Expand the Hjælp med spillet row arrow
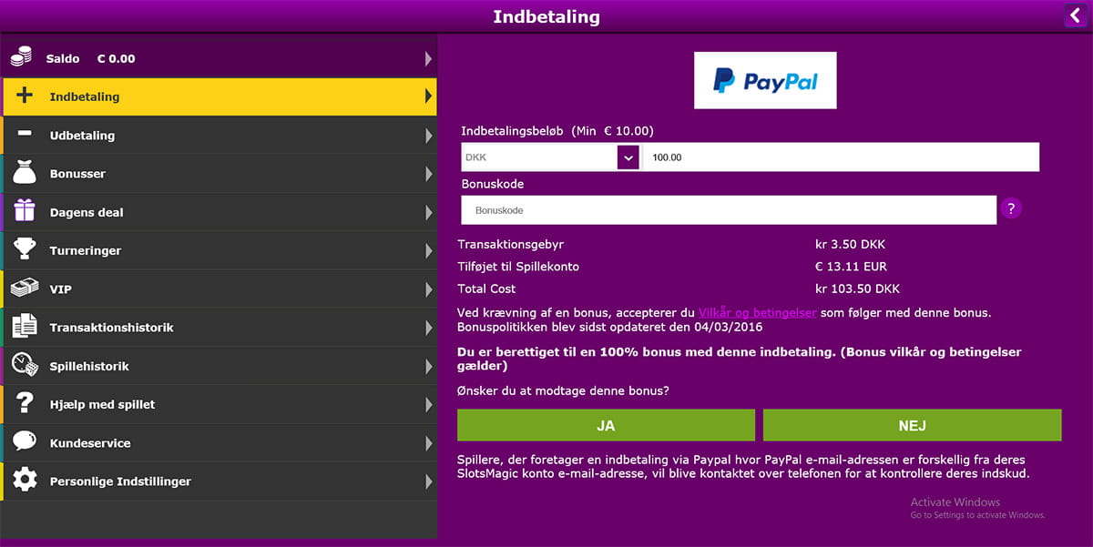Viewport: 1093px width, 547px height. [x=428, y=404]
